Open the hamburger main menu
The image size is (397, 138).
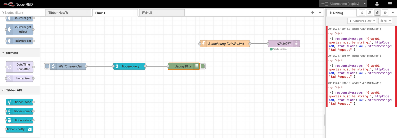[x=391, y=4]
